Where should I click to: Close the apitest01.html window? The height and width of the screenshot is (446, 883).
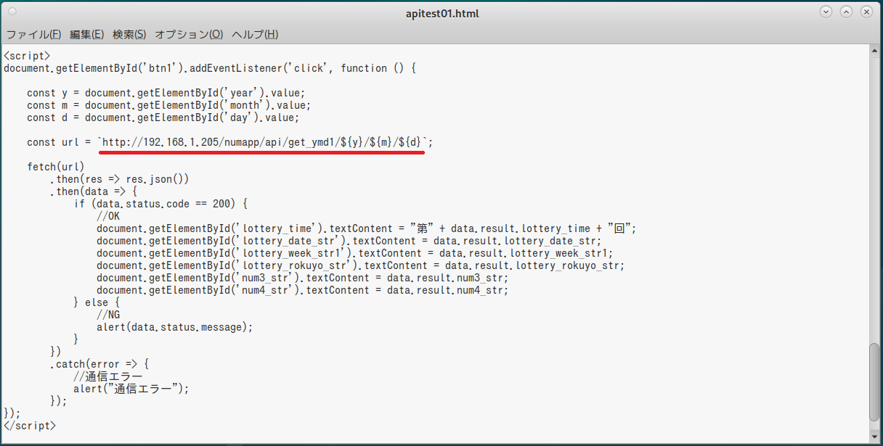pyautogui.click(x=866, y=12)
